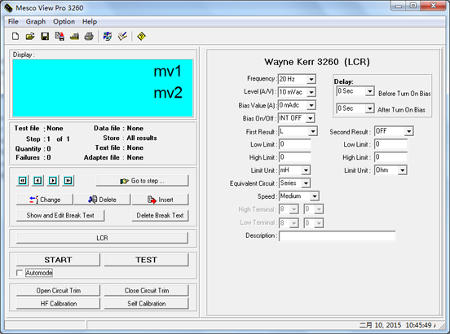Click the New file toolbar icon
This screenshot has height=334, width=450.
tap(15, 37)
